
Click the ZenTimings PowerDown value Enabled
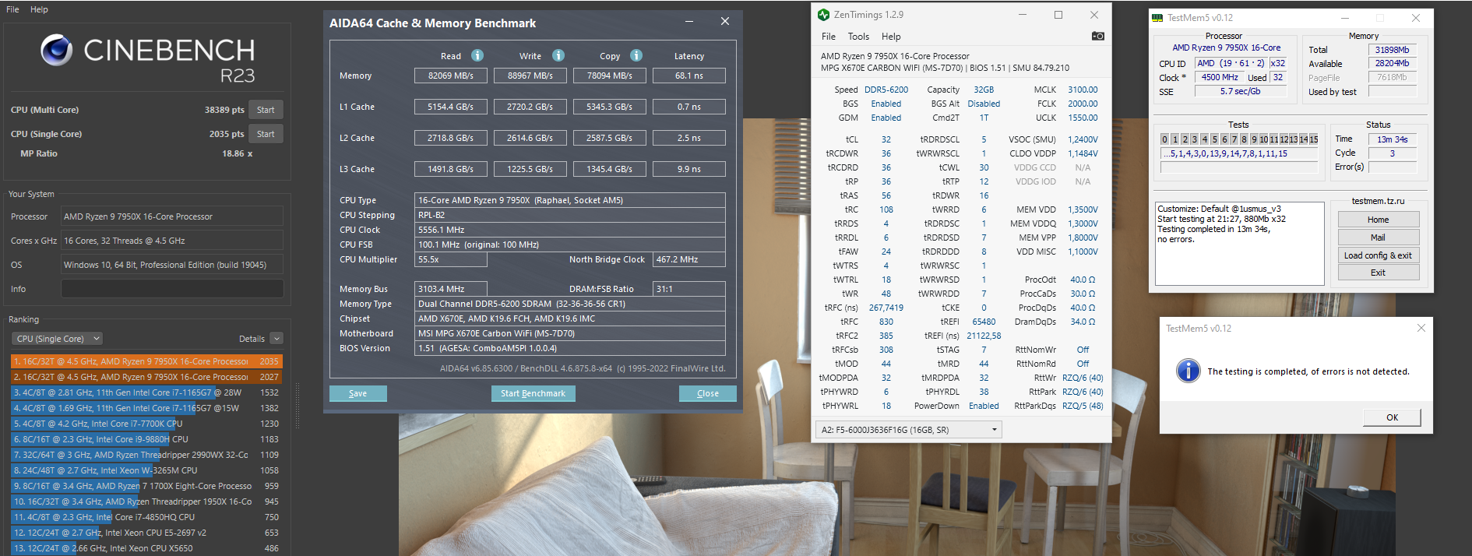tap(984, 406)
